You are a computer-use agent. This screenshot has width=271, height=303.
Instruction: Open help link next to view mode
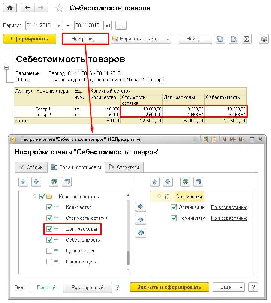(117, 287)
